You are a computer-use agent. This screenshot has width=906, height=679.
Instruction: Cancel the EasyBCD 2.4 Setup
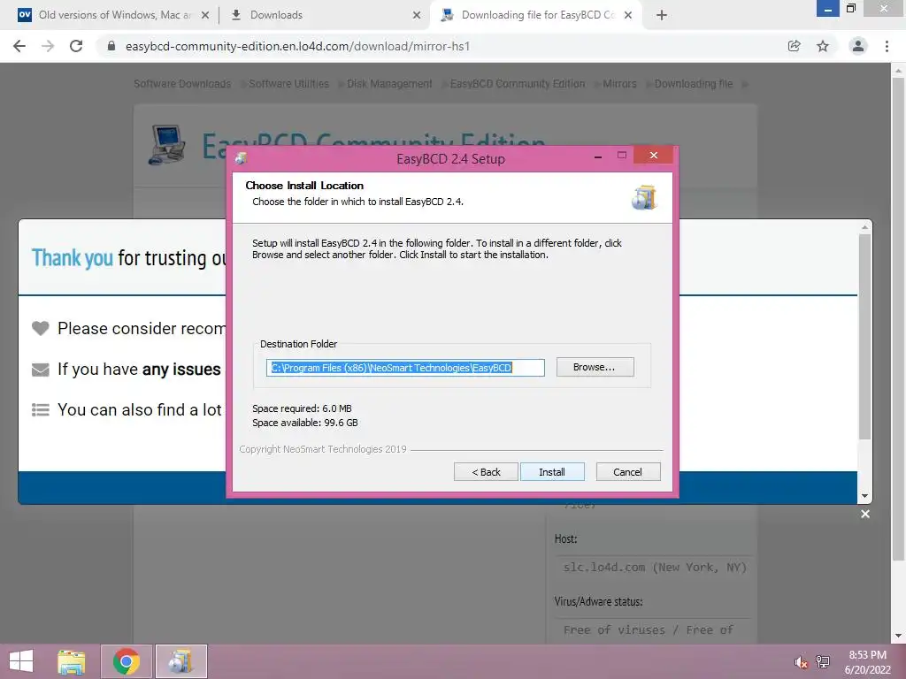point(627,472)
